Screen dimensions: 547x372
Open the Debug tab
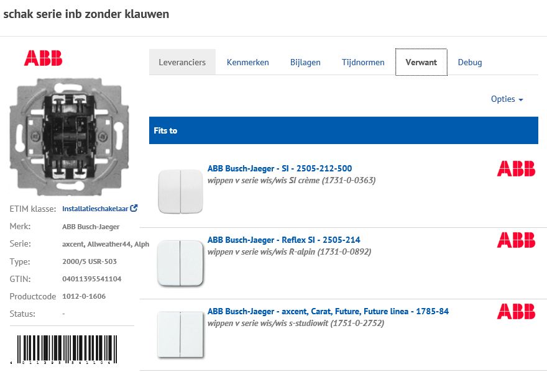click(470, 62)
